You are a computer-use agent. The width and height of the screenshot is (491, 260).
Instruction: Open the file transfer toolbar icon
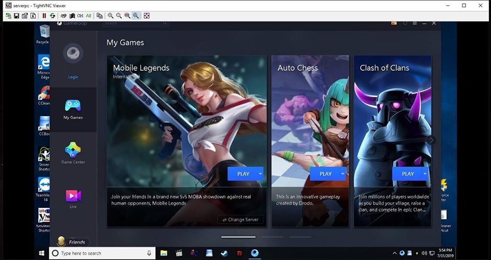pyautogui.click(x=100, y=16)
